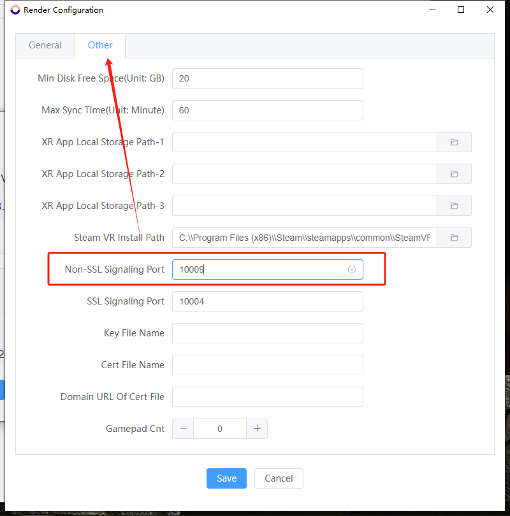Click the Domain URL Of Cert File field
The image size is (510, 516).
[267, 397]
